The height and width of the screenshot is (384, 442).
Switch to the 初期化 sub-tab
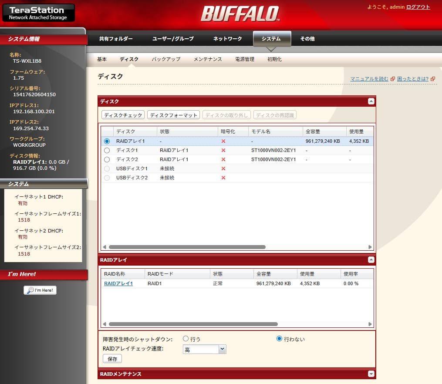(274, 59)
